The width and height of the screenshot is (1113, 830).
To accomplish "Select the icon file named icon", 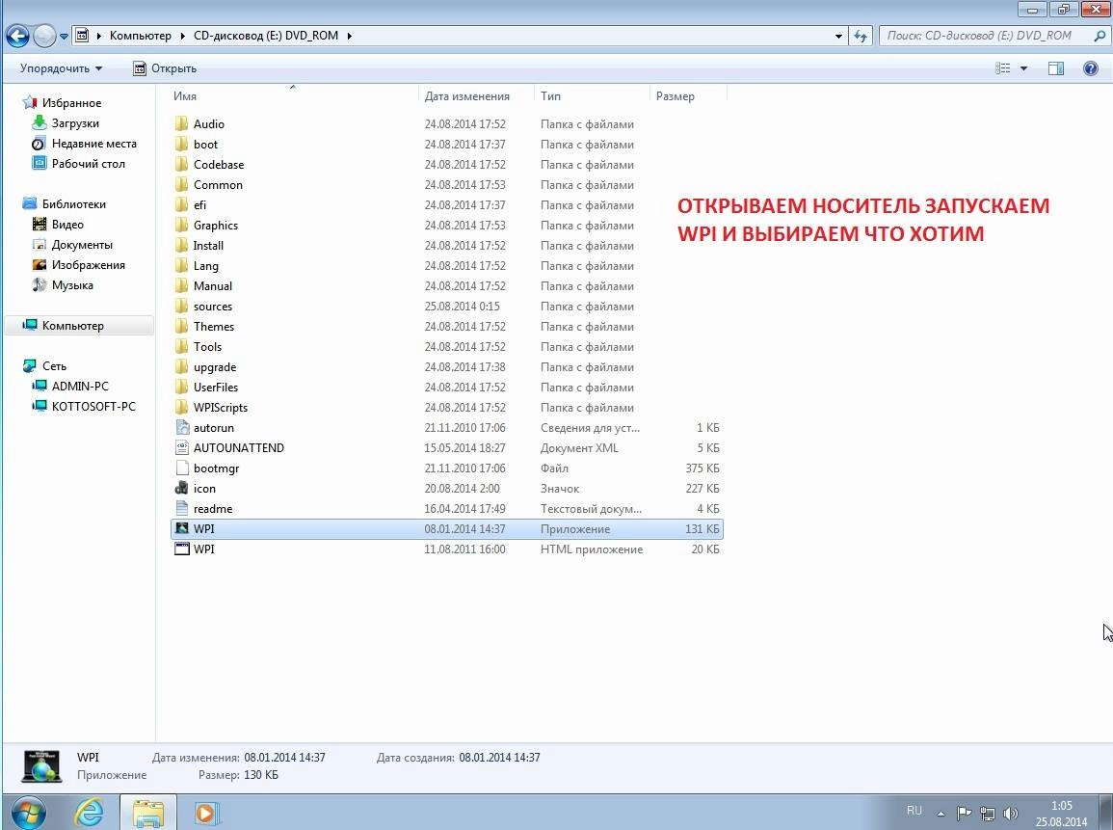I will pyautogui.click(x=447, y=489).
